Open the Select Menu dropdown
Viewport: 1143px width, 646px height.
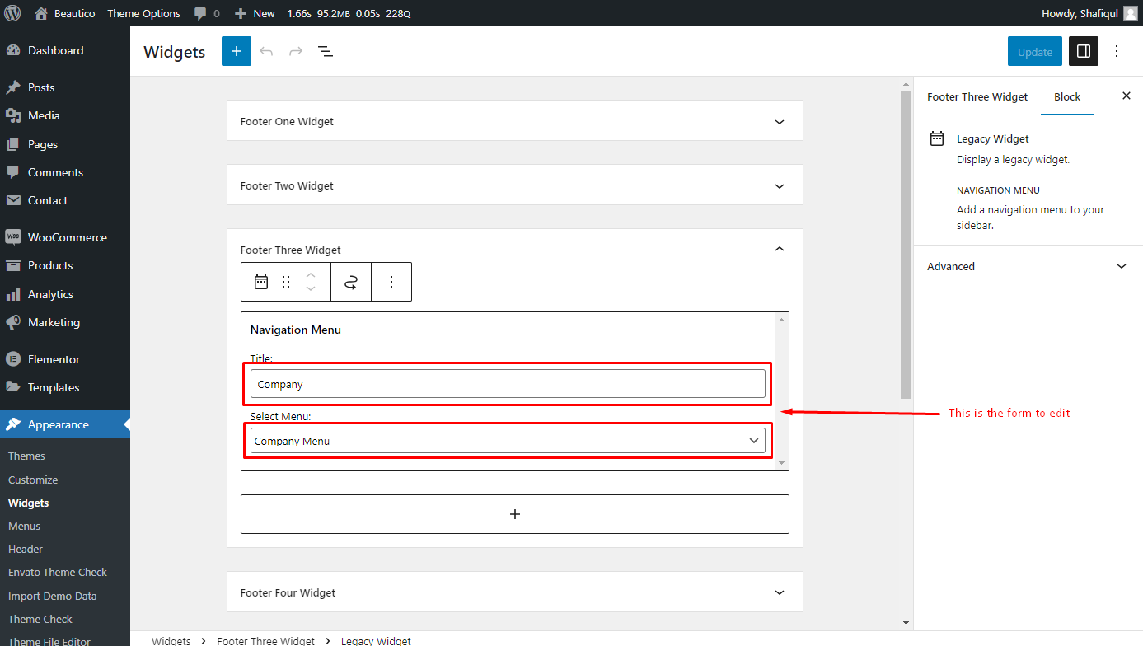pos(508,441)
